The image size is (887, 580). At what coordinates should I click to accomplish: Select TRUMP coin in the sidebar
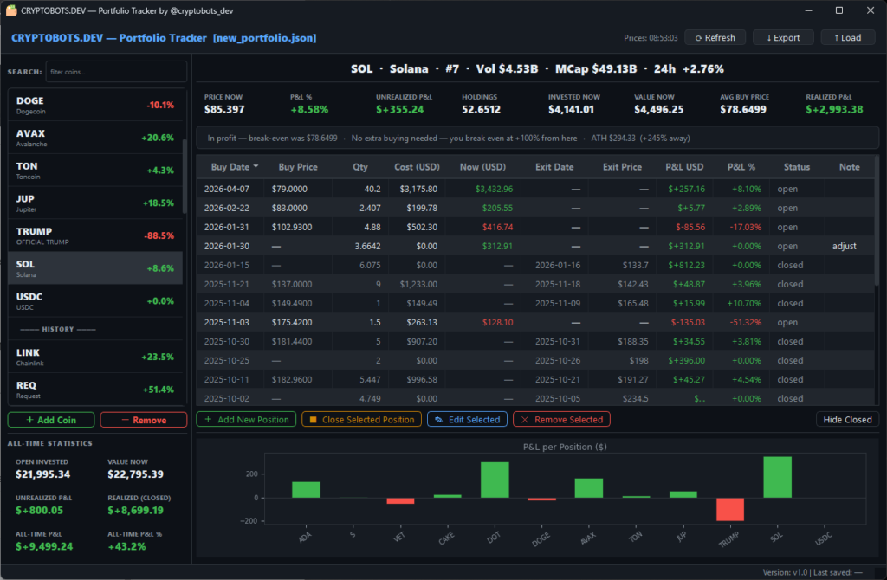tap(95, 235)
